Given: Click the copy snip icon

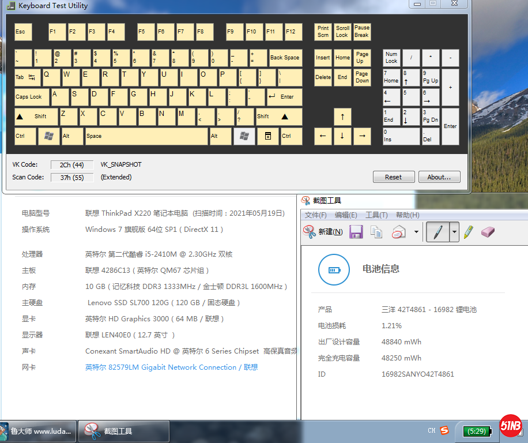Looking at the screenshot, I should [x=376, y=232].
